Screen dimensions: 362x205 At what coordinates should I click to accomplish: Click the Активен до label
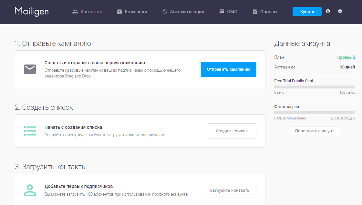click(285, 67)
